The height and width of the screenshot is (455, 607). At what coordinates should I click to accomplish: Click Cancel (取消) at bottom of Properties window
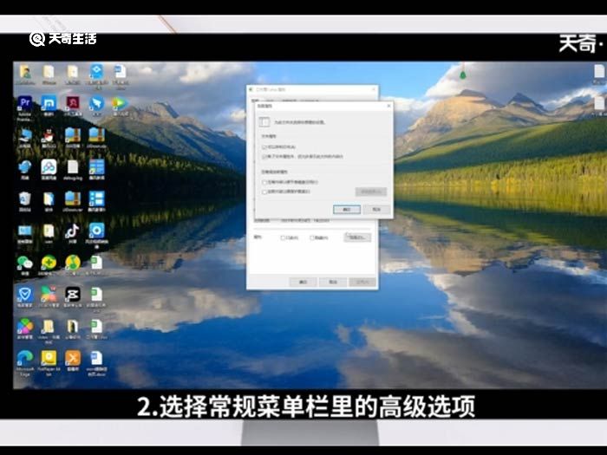tap(333, 282)
